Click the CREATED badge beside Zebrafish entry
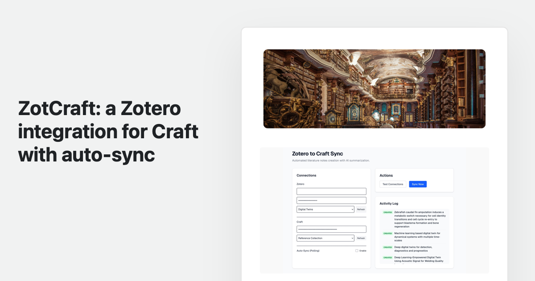 pos(387,212)
